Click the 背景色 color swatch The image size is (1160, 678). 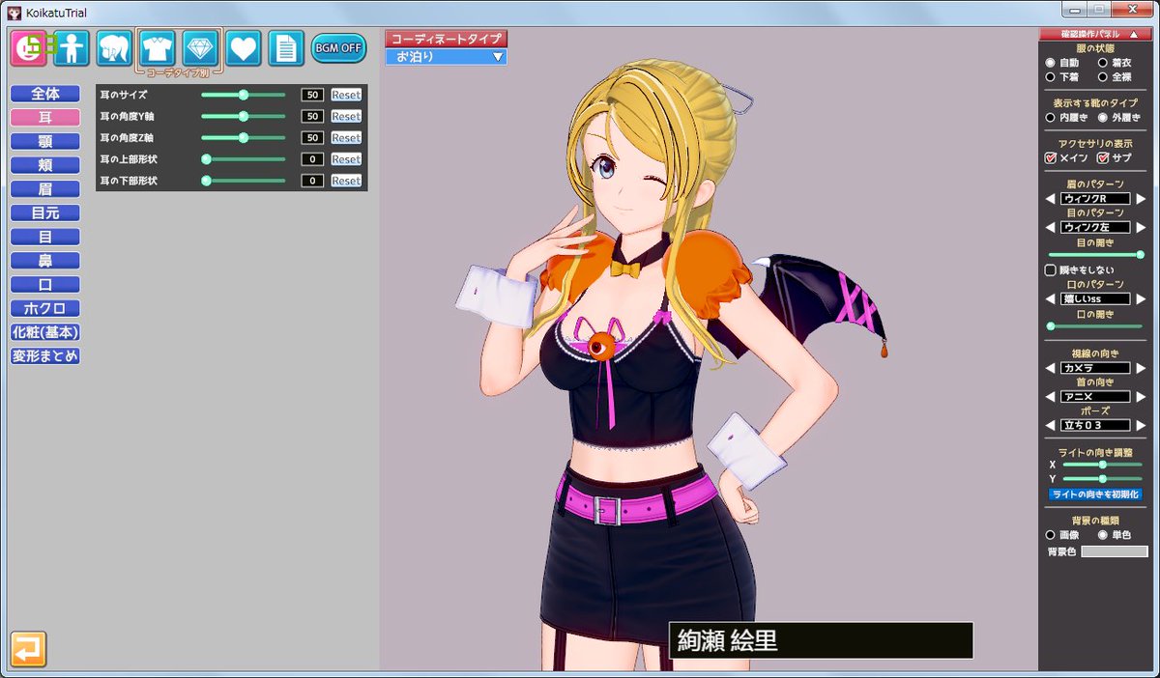[x=1114, y=551]
